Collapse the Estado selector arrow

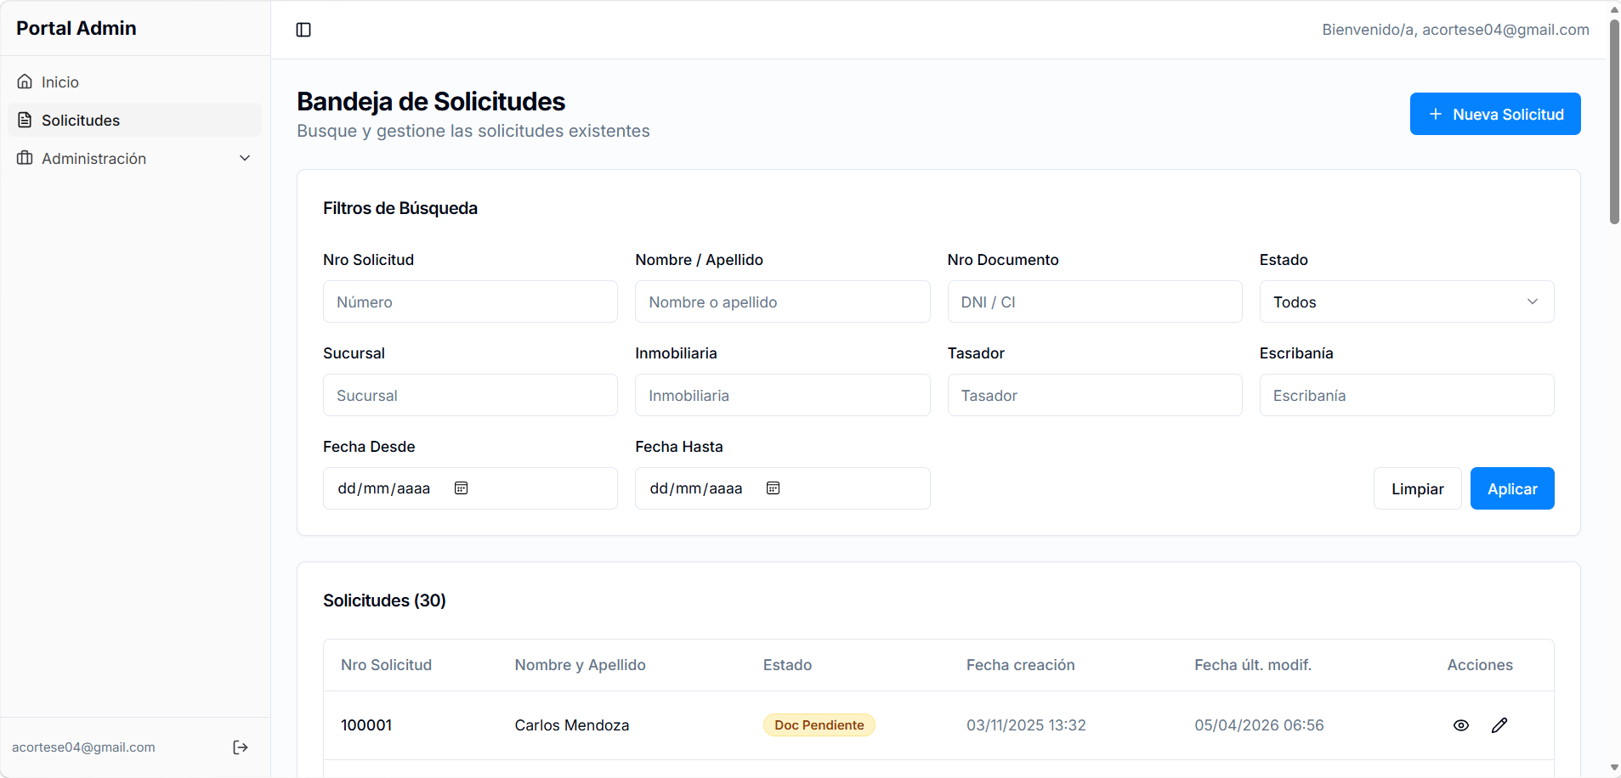pos(1532,302)
